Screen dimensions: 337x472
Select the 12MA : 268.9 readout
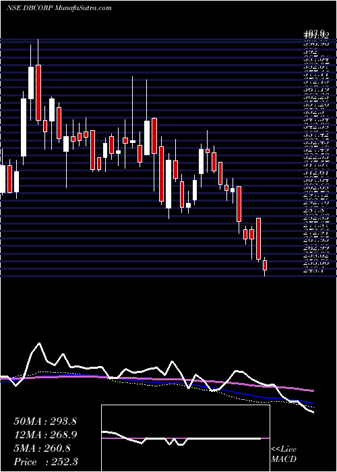pos(45,435)
